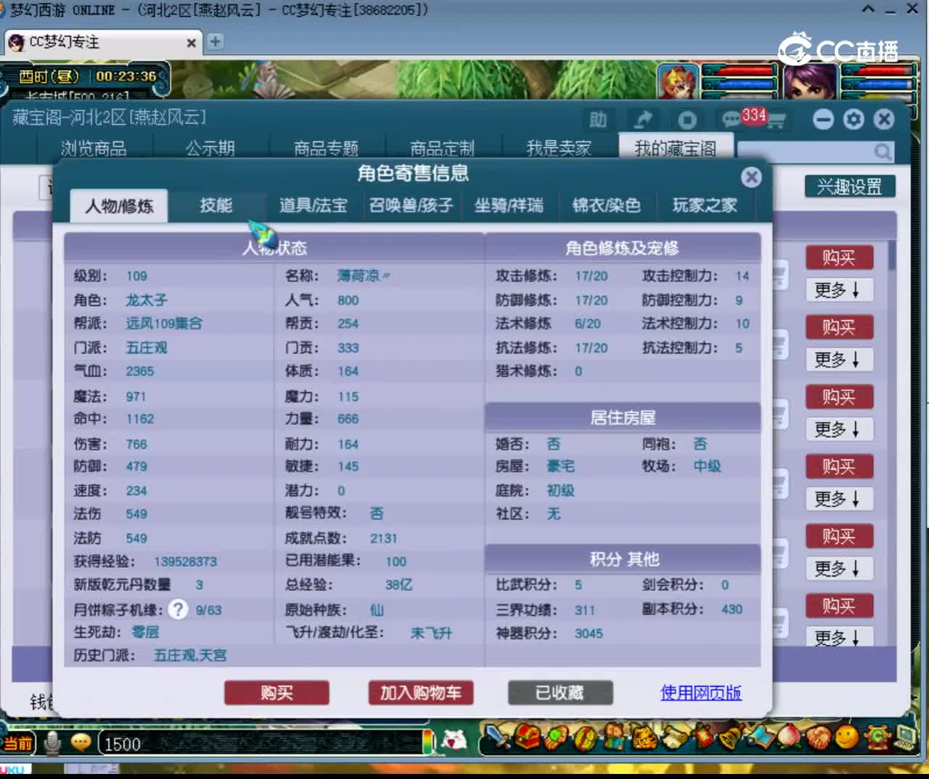This screenshot has width=929, height=779.
Task: Open the 召唤兽/孩子 tab
Action: [412, 205]
